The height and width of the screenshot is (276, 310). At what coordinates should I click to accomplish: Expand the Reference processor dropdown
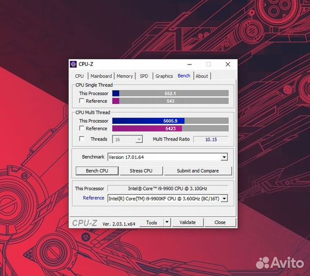point(224,198)
